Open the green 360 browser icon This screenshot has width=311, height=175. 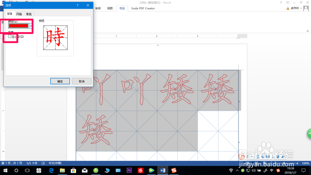pos(96,170)
